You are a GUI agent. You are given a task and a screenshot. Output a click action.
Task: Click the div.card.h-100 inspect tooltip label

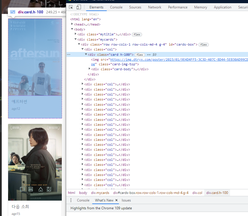coord(30,12)
